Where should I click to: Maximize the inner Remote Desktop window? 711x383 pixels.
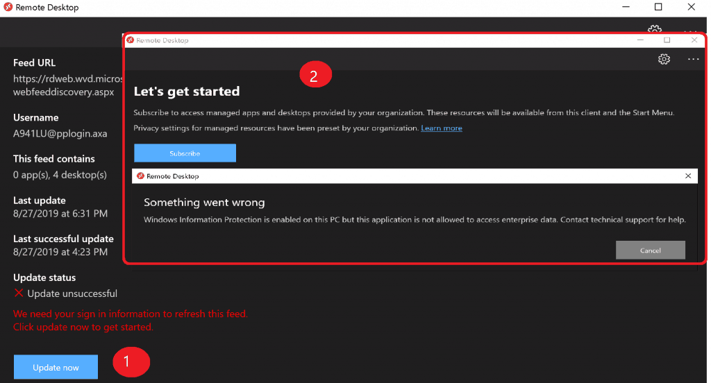[x=667, y=40]
